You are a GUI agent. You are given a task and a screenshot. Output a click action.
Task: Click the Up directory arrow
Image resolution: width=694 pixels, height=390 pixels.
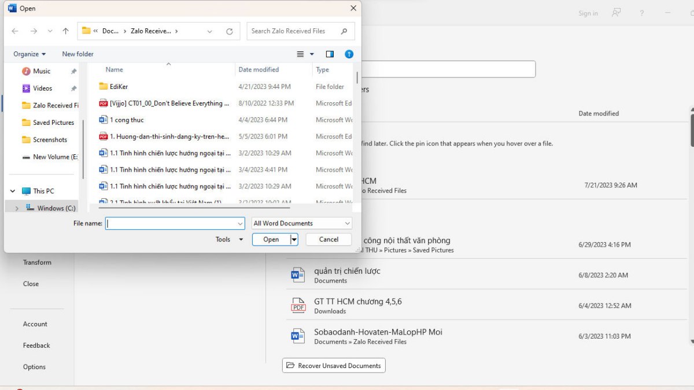coord(65,31)
